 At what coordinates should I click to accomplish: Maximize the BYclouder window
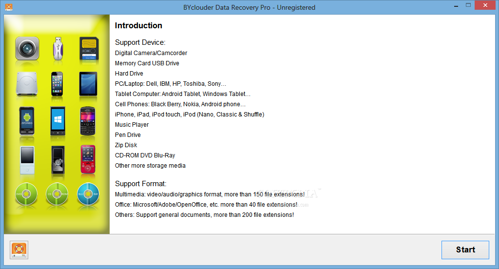[468, 5]
